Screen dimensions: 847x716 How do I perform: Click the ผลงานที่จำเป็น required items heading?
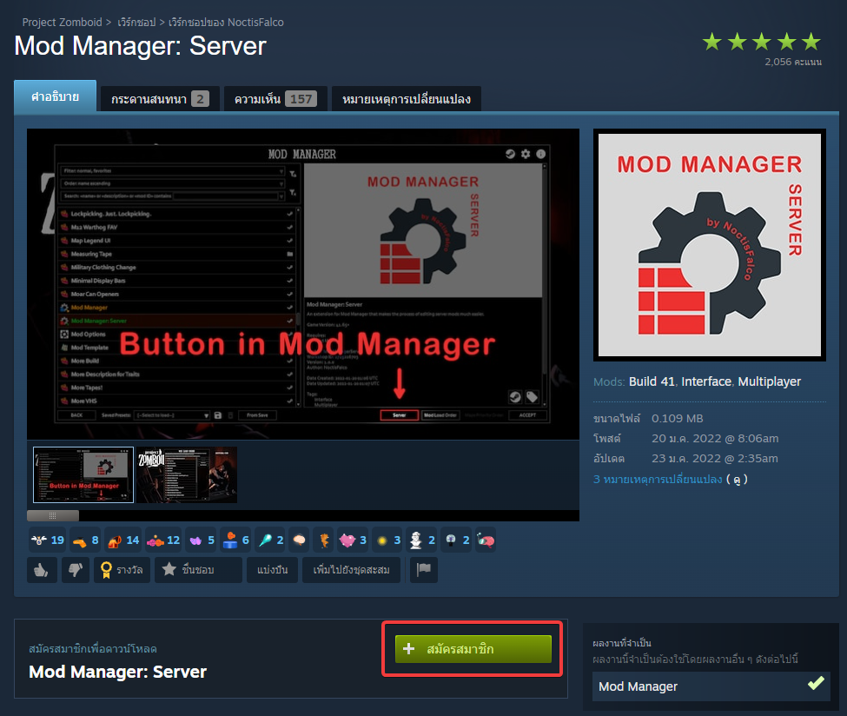(622, 643)
